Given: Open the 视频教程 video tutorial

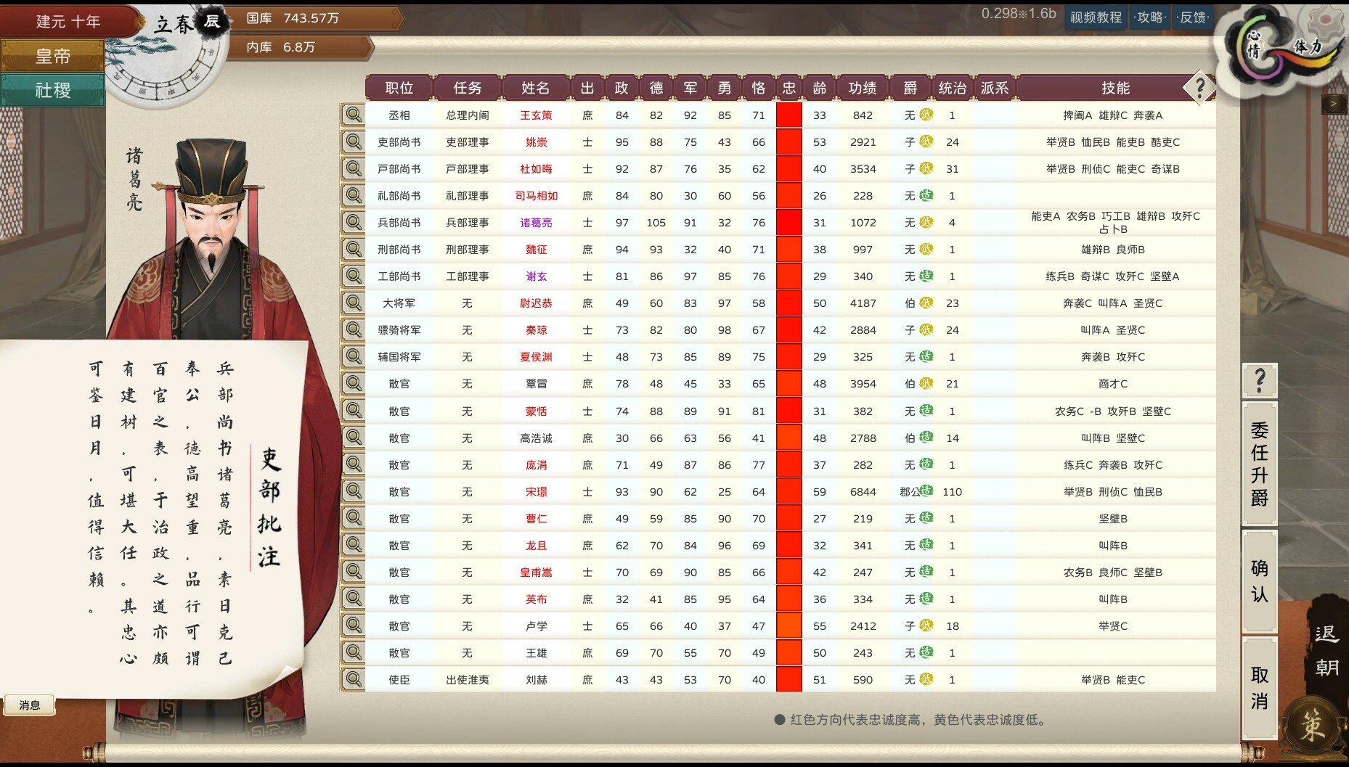Looking at the screenshot, I should click(1096, 17).
